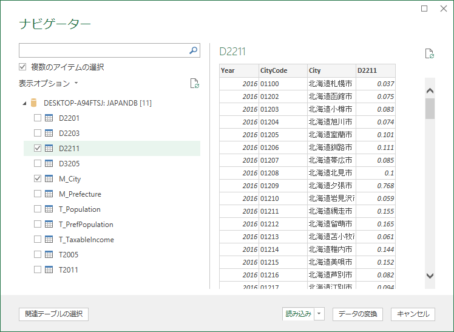Screen dimensions: 454x332
Task: Click the search magnifier icon
Action: tap(194, 50)
